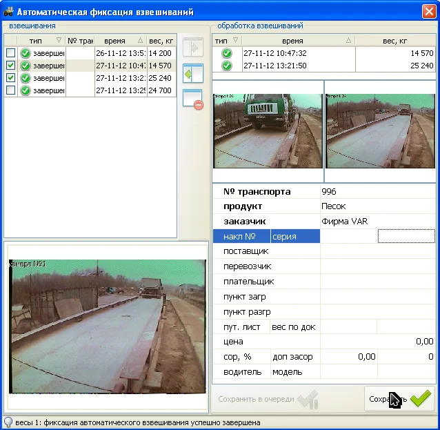Viewport: 440px width, 430px height.
Task: Click the status bar lightbulb icon
Action: tap(8, 422)
